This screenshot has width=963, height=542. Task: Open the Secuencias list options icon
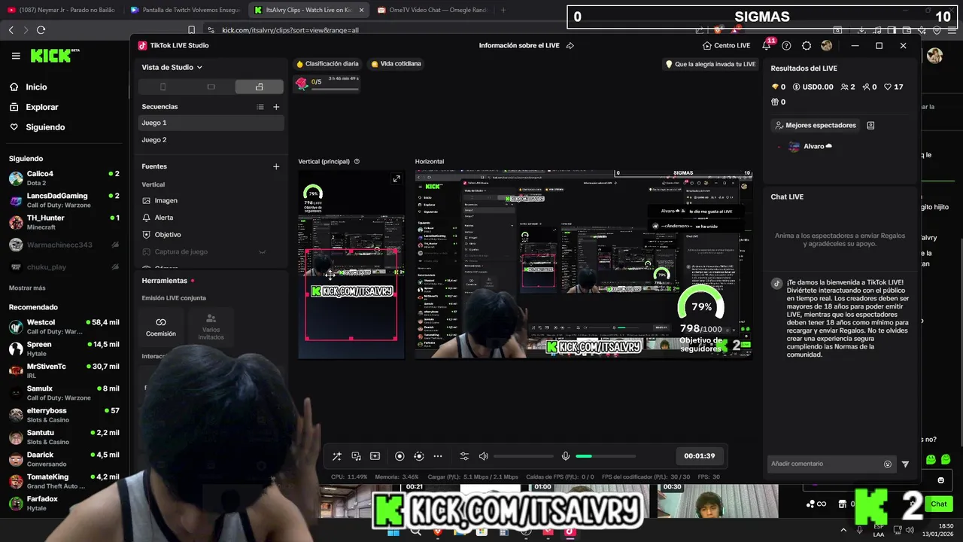tap(260, 107)
